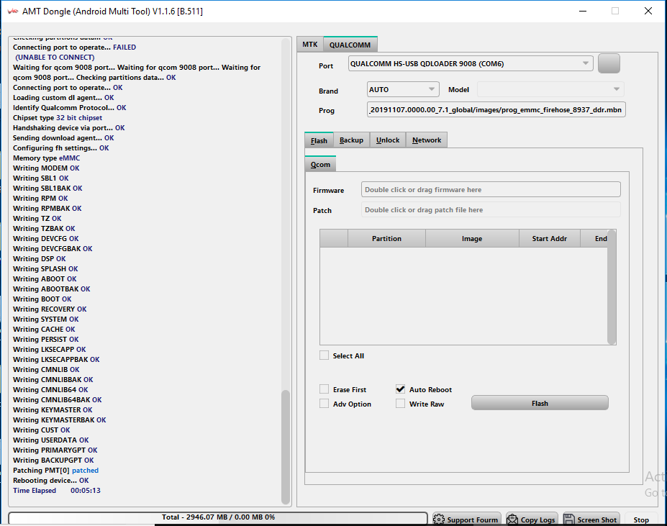Expand the Brand AUTO dropdown
This screenshot has width=667, height=526.
click(x=431, y=89)
